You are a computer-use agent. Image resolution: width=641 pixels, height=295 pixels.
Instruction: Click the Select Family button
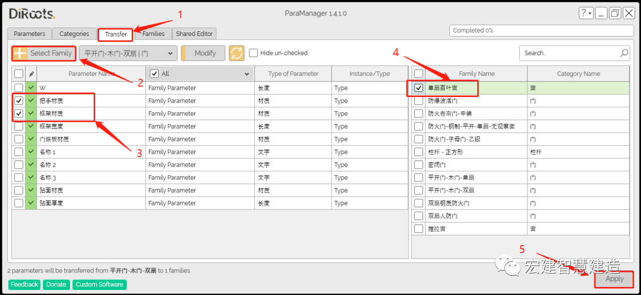click(x=44, y=53)
